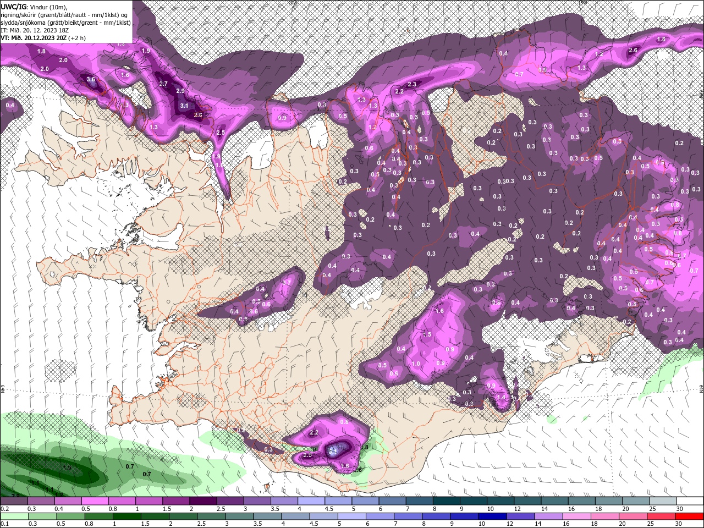The width and height of the screenshot is (704, 528).
Task: Click the dark green swatch between 1 and 1.5
Action: pyautogui.click(x=128, y=516)
